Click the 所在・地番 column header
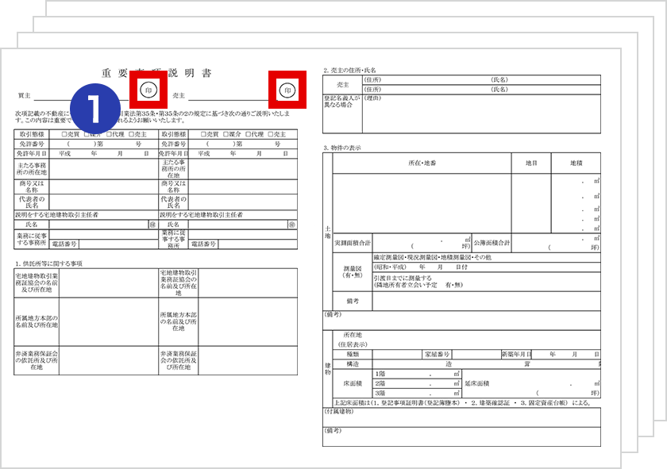This screenshot has height=469, width=667. [x=422, y=163]
